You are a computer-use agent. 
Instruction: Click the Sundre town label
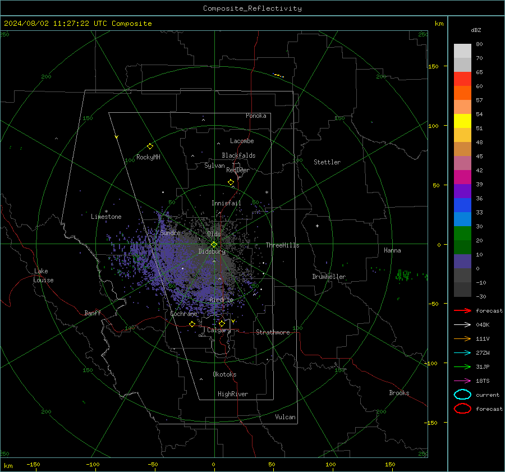[170, 233]
